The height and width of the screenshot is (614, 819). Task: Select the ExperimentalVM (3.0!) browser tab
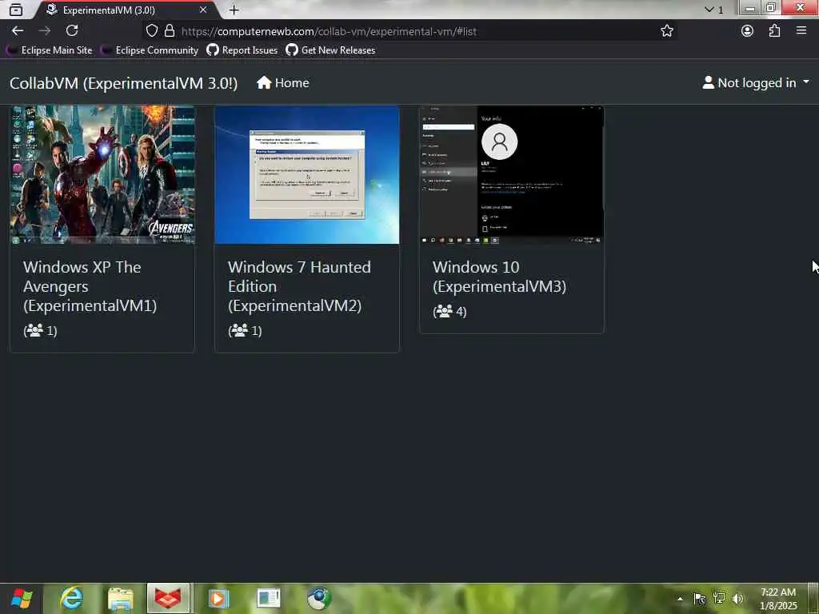[x=126, y=10]
